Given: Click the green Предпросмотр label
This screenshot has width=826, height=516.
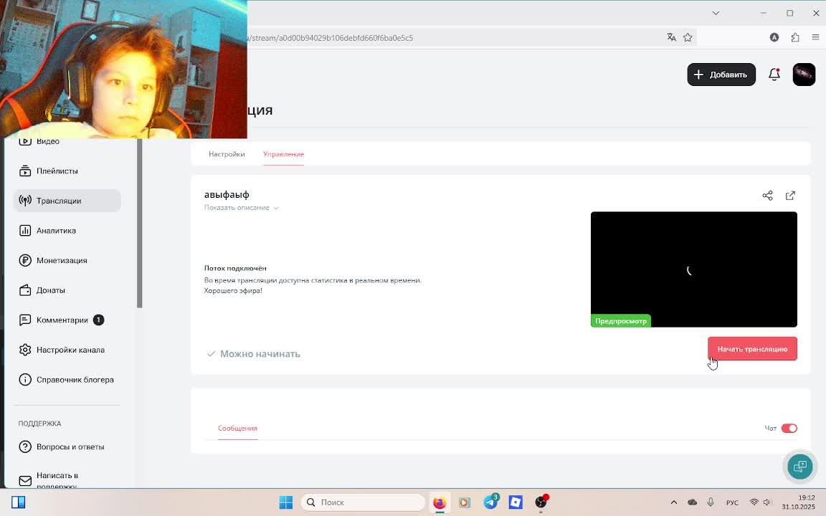Looking at the screenshot, I should point(620,320).
